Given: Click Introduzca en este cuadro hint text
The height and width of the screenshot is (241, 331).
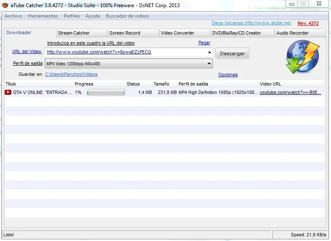Looking at the screenshot, I should 91,43.
